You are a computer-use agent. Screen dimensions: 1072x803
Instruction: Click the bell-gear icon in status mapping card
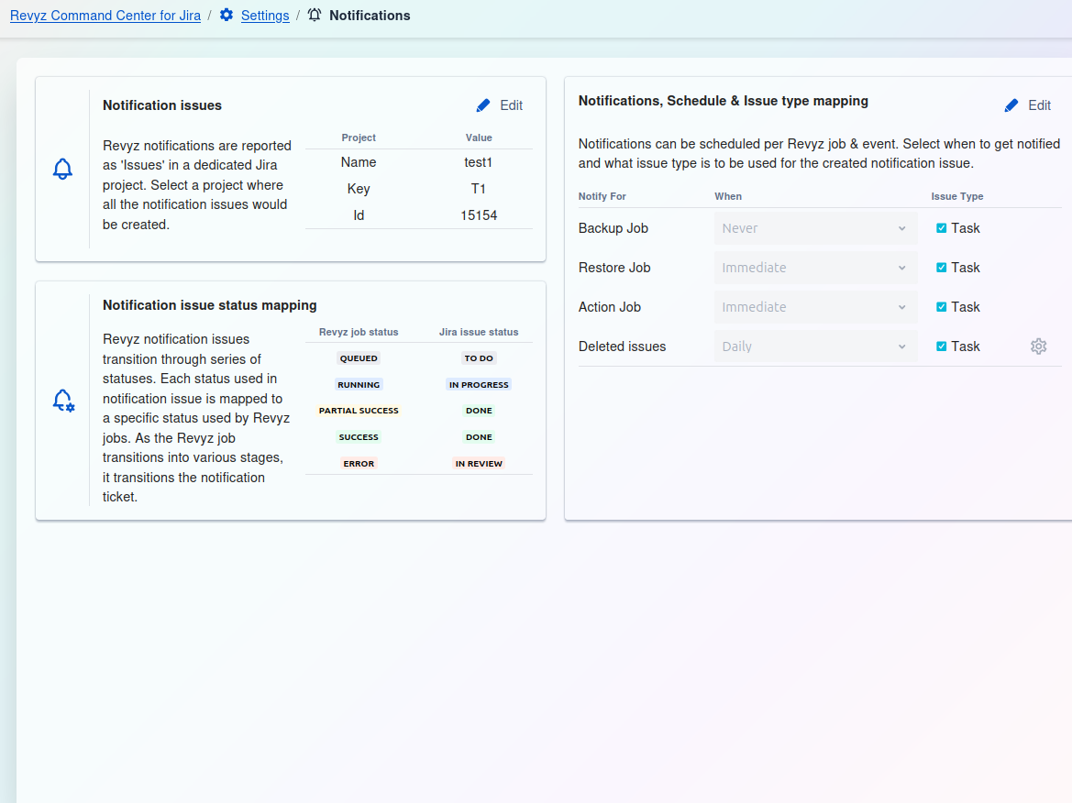pyautogui.click(x=62, y=401)
